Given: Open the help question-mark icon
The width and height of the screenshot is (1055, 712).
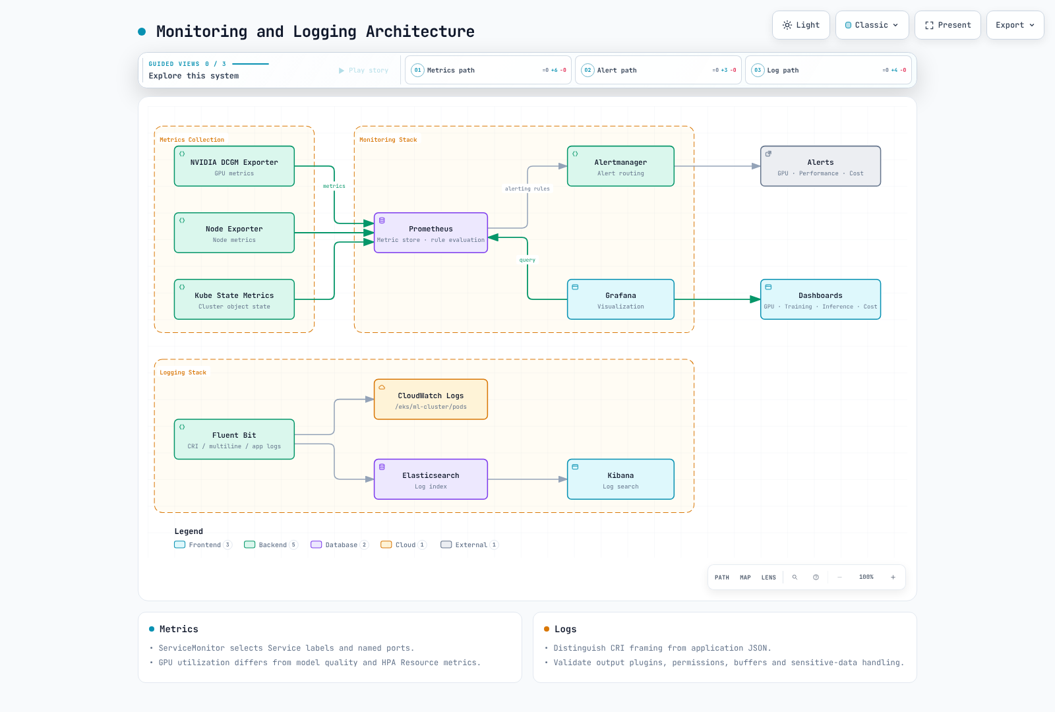Looking at the screenshot, I should pyautogui.click(x=816, y=577).
